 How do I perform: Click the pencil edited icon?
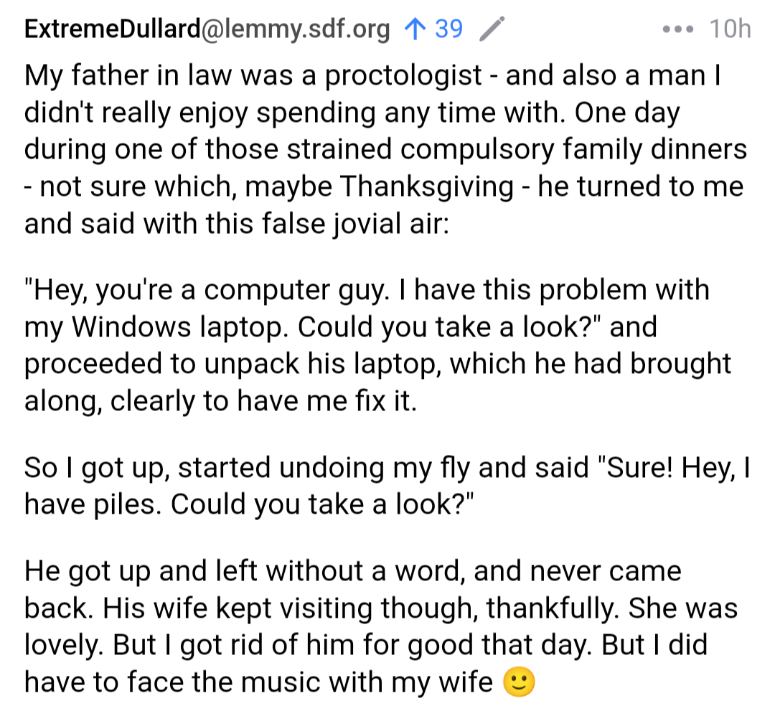[x=491, y=29]
